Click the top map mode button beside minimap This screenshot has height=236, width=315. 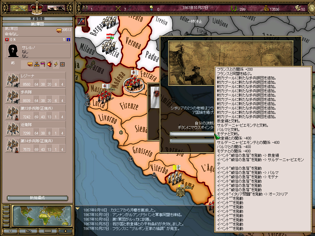(x=6, y=207)
